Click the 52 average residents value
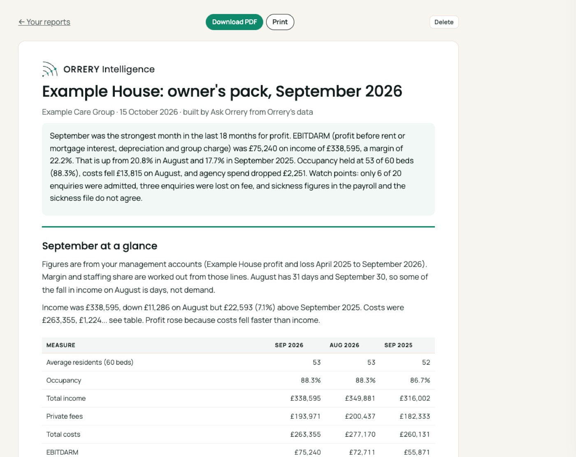This screenshot has width=576, height=457. [x=426, y=362]
